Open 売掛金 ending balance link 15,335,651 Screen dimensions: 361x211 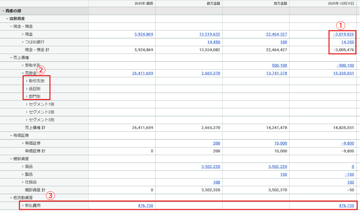[x=343, y=73]
